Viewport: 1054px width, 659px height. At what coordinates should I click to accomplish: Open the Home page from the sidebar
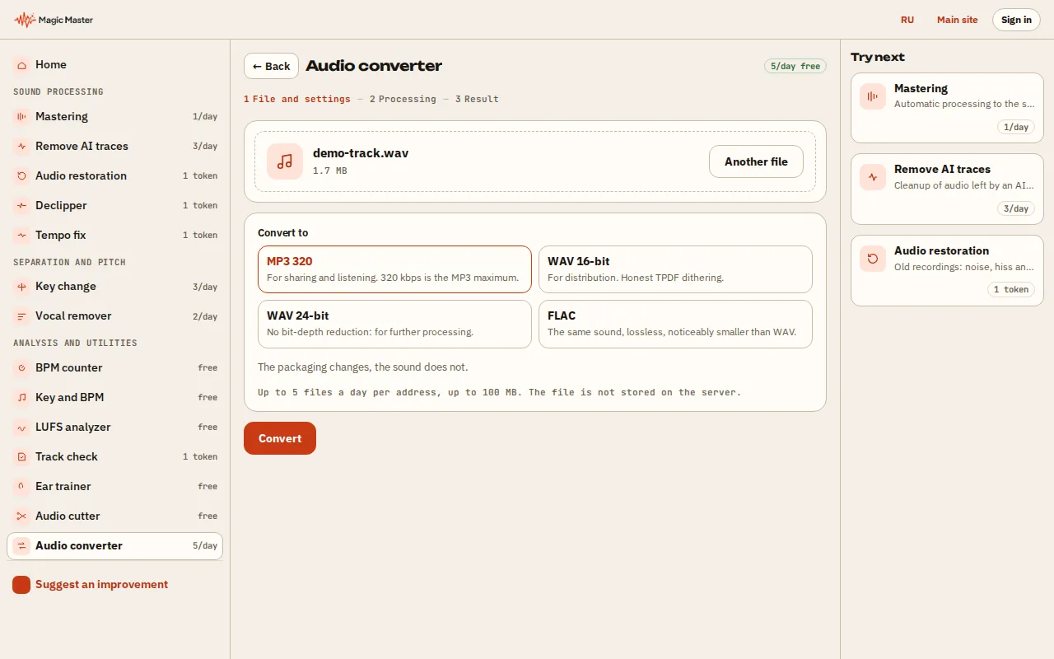pyautogui.click(x=114, y=64)
